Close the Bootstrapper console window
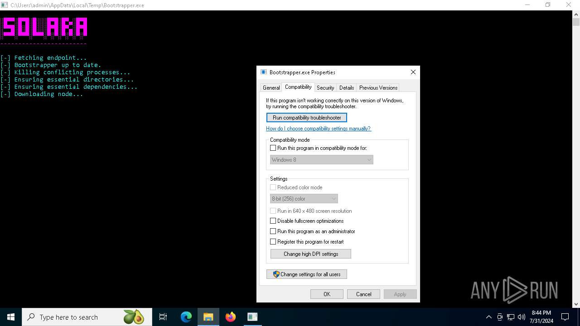Screen dimensions: 580x326 point(569,5)
